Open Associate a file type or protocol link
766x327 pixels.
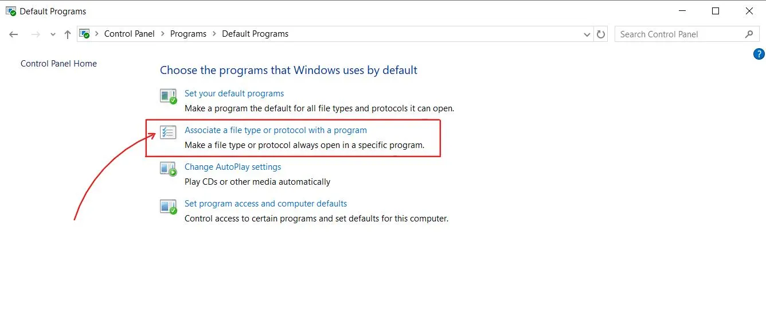coord(275,130)
